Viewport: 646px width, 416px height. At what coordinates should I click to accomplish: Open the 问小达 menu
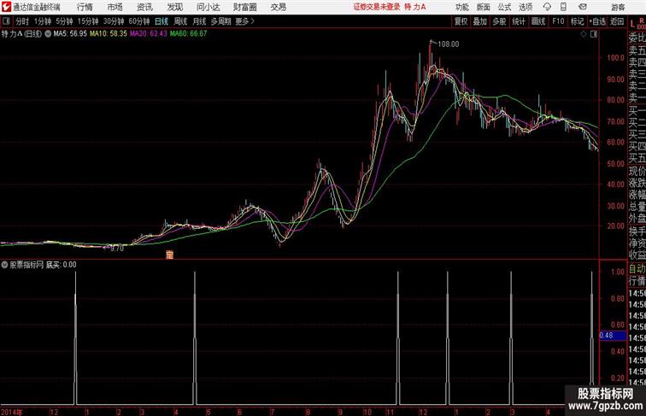coord(208,7)
